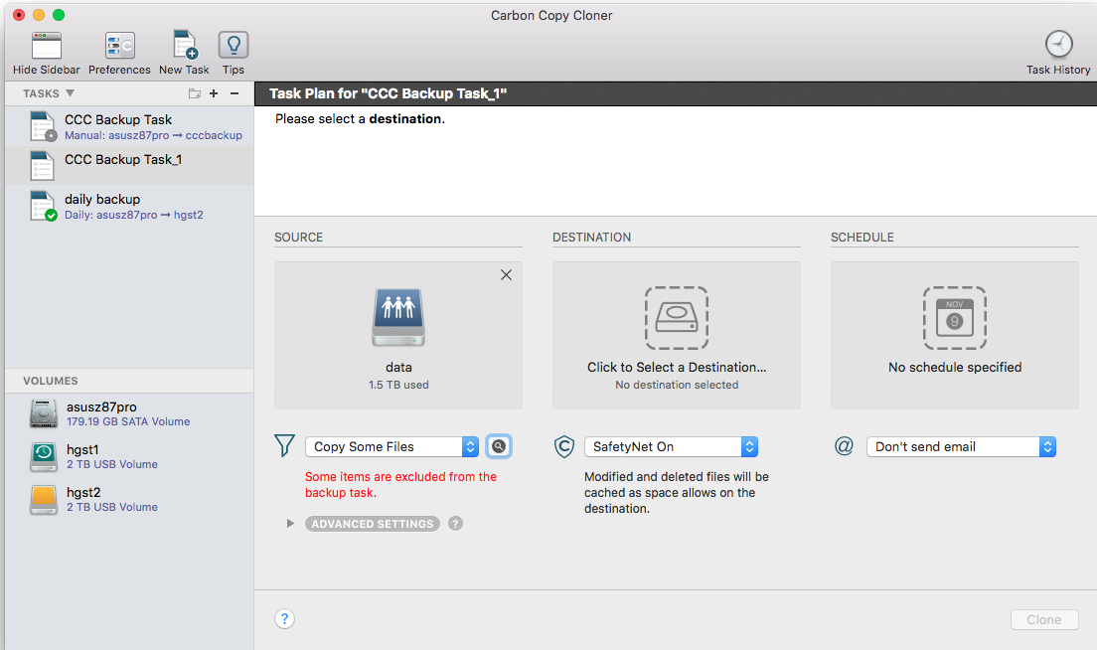Open the Copy Some Files dropdown
Viewport: 1097px width, 650px height.
click(x=392, y=446)
